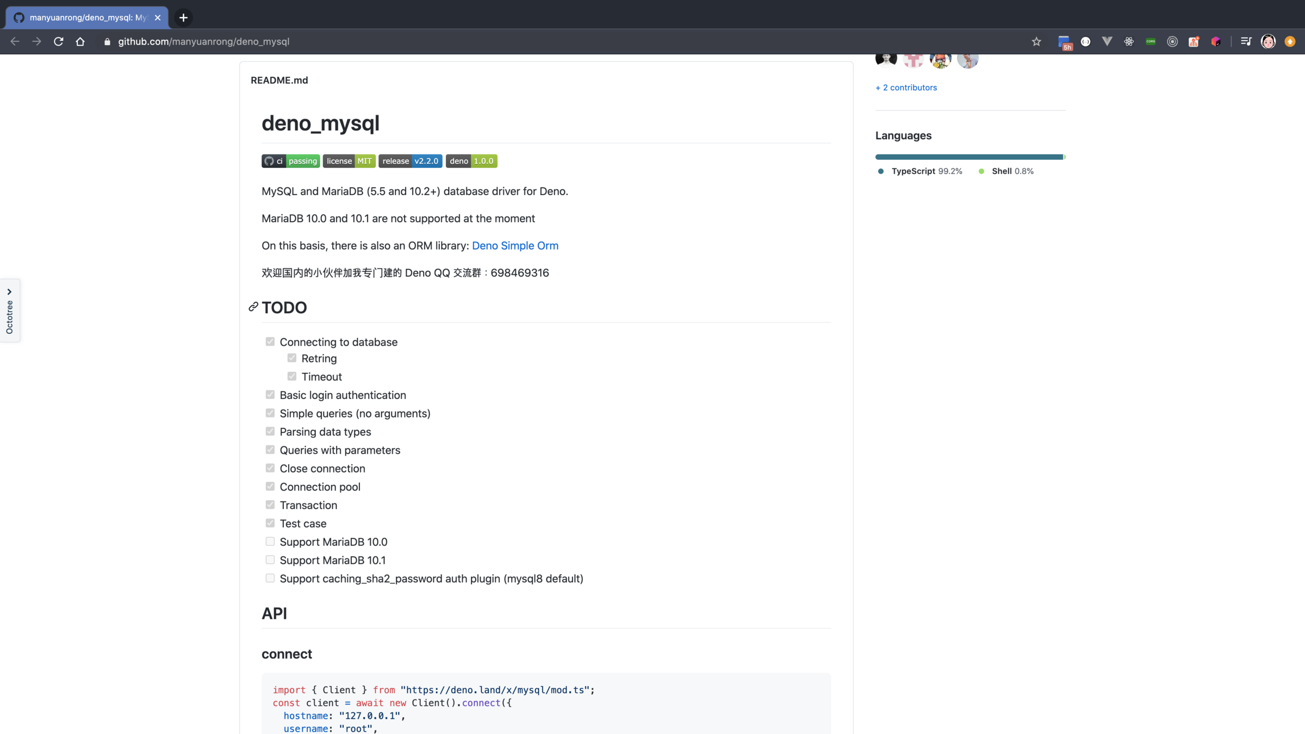Toggle the Connection pool checkbox
1305x734 pixels.
(270, 487)
